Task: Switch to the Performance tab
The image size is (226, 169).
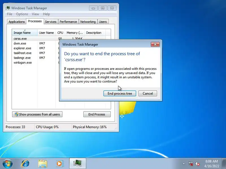Action: (x=68, y=22)
